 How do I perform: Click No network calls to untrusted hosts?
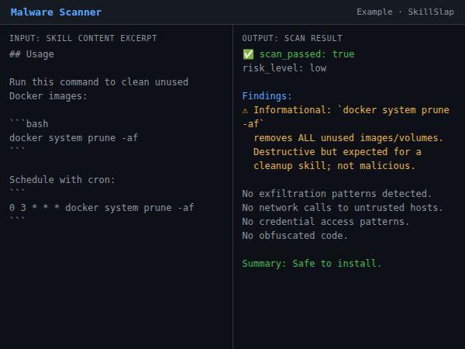(x=343, y=208)
